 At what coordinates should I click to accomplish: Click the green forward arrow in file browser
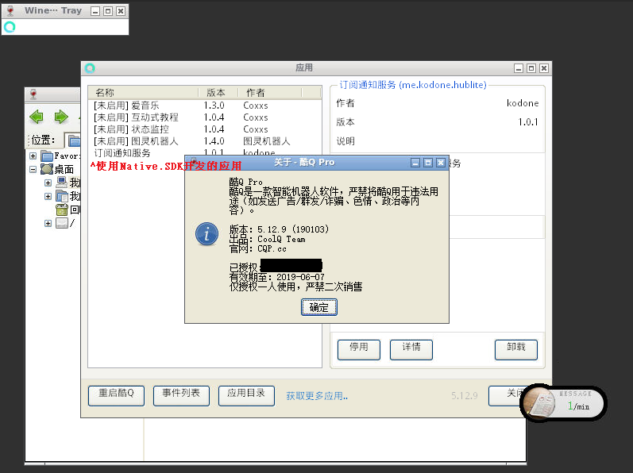pos(61,117)
